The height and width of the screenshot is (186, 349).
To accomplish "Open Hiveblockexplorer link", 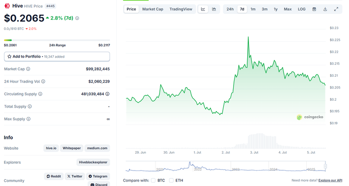I will coord(93,162).
